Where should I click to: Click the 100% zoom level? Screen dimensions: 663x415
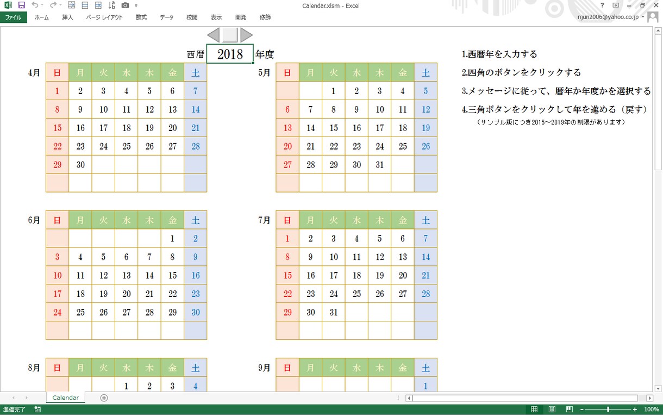click(651, 409)
